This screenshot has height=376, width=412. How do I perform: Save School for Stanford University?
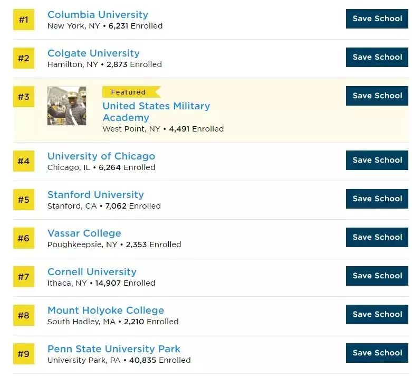click(377, 199)
